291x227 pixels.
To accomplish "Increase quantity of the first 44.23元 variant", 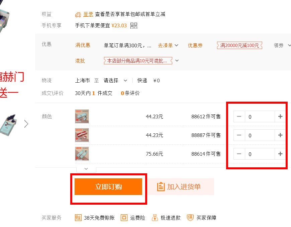I will click(x=280, y=117).
